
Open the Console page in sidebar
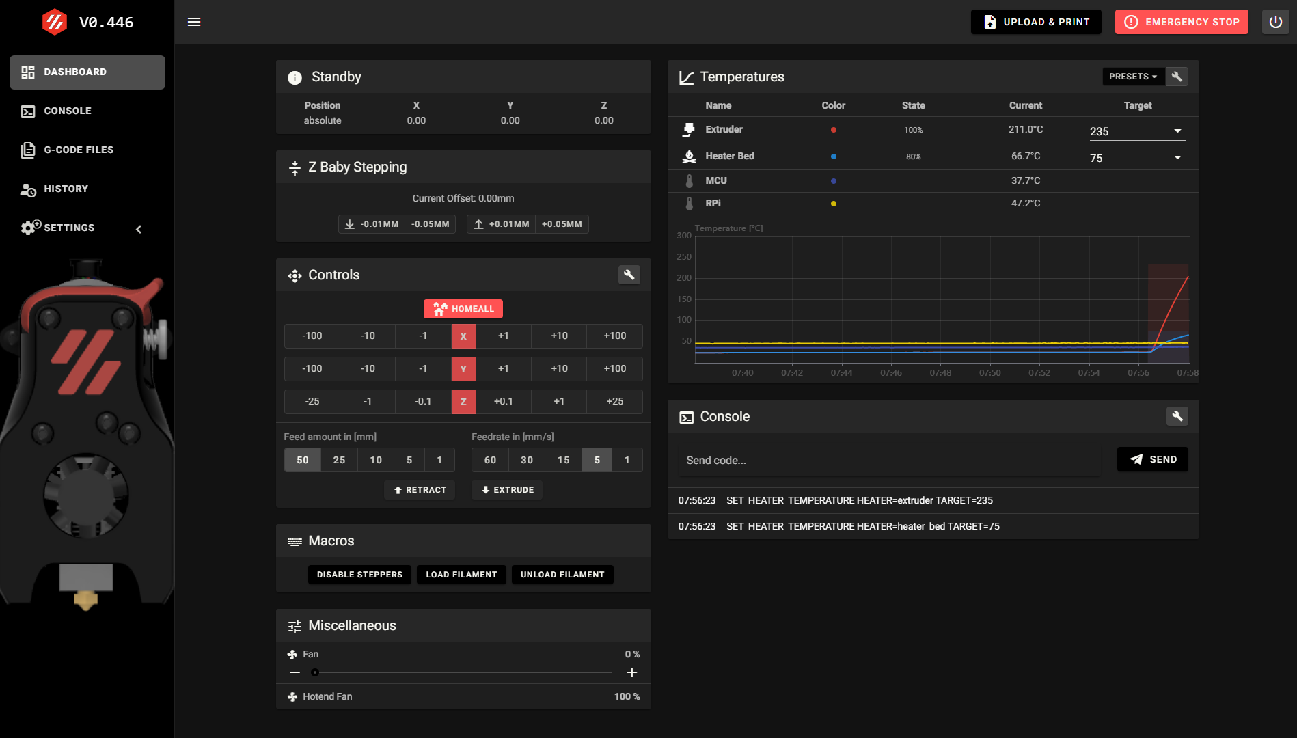87,111
